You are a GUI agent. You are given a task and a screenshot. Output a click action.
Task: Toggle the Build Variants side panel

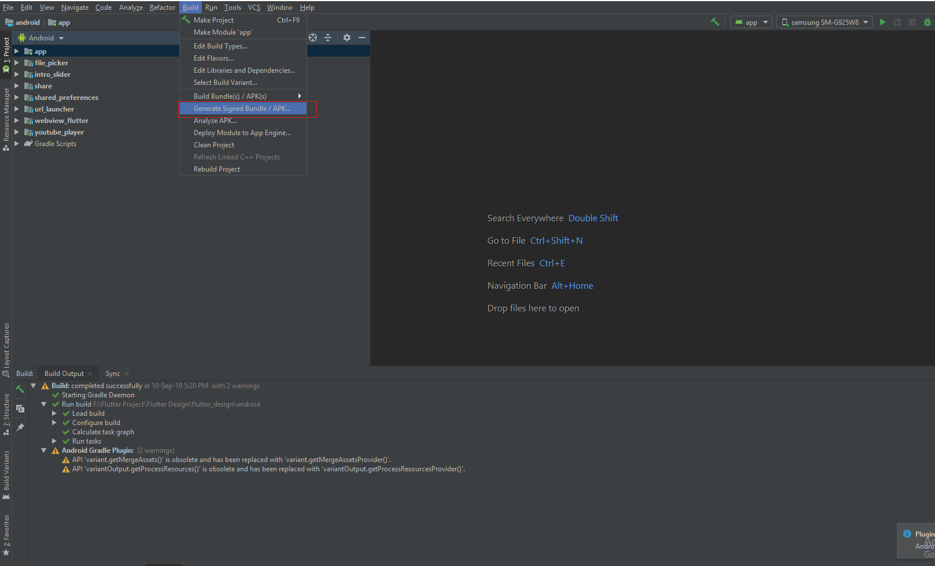6,474
